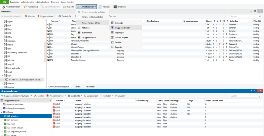Select Gruppenadressen in the open submenu
The width and height of the screenshot is (264, 136).
point(122,28)
